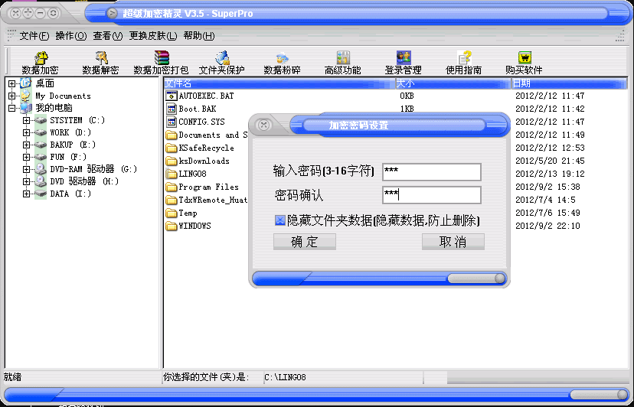Screen dimensions: 634x407
Task: Select the TdxWRemote_Huat folder
Action: (x=206, y=200)
